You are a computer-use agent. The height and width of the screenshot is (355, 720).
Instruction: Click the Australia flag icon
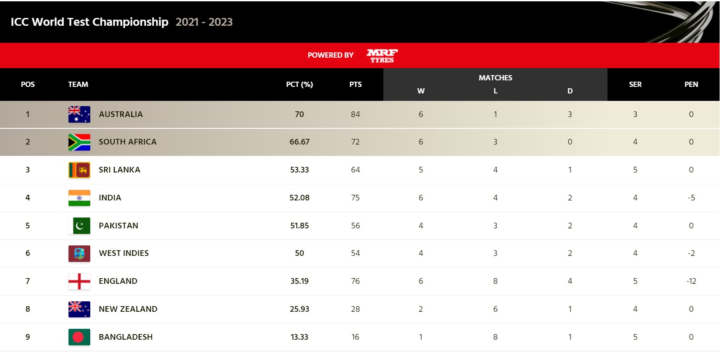79,114
